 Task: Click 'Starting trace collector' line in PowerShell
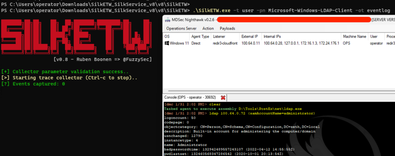[69, 78]
